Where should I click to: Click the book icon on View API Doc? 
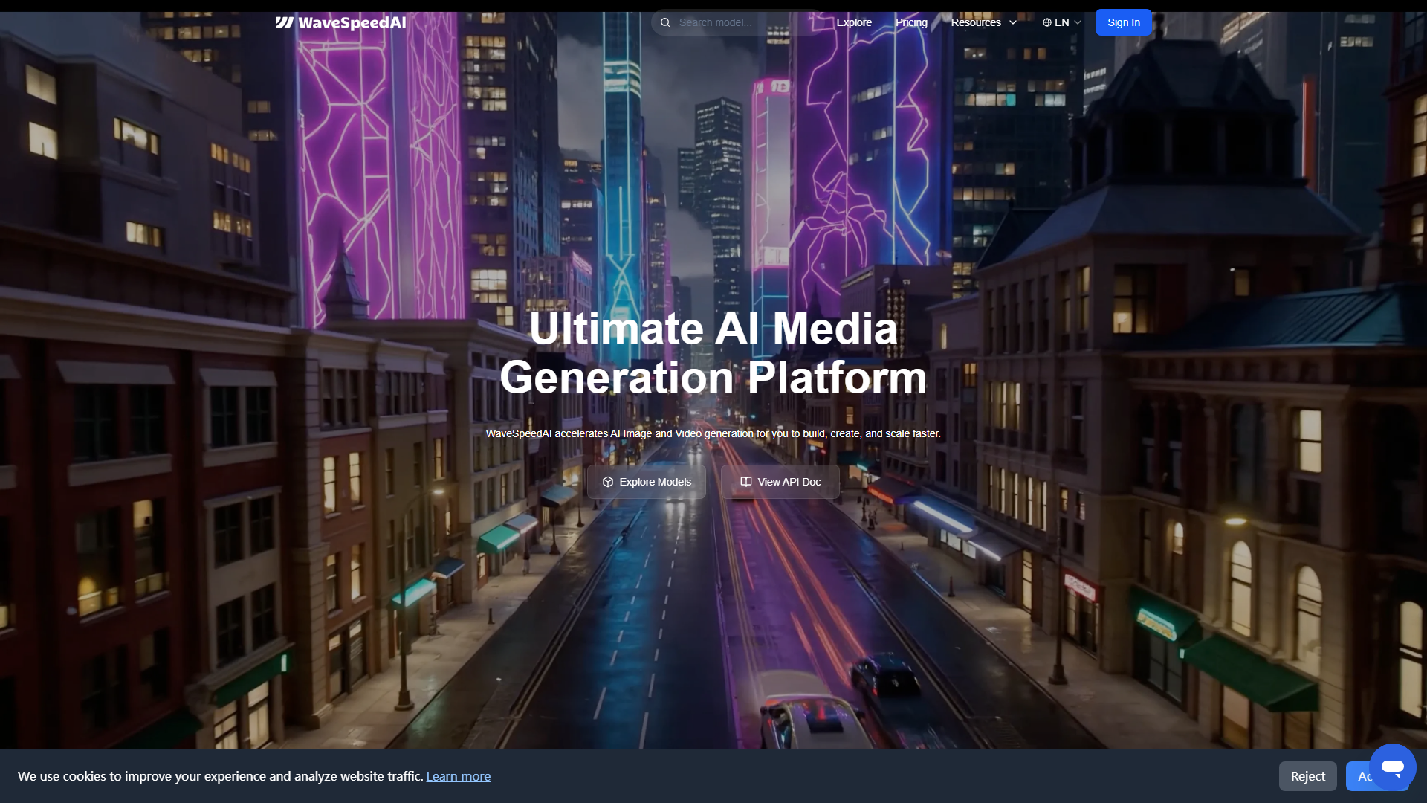pyautogui.click(x=745, y=482)
